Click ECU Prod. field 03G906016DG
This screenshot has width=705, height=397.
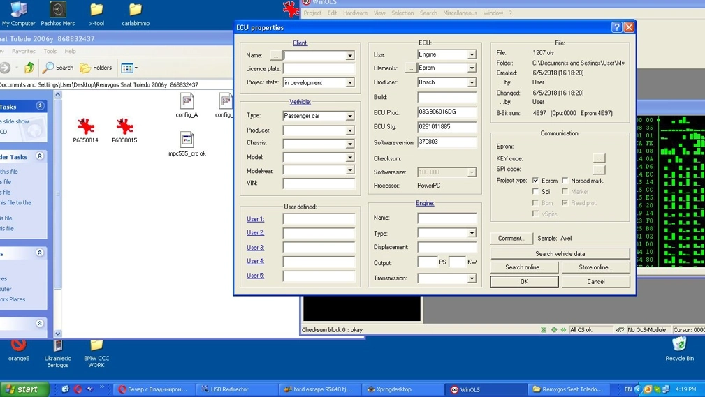point(447,112)
